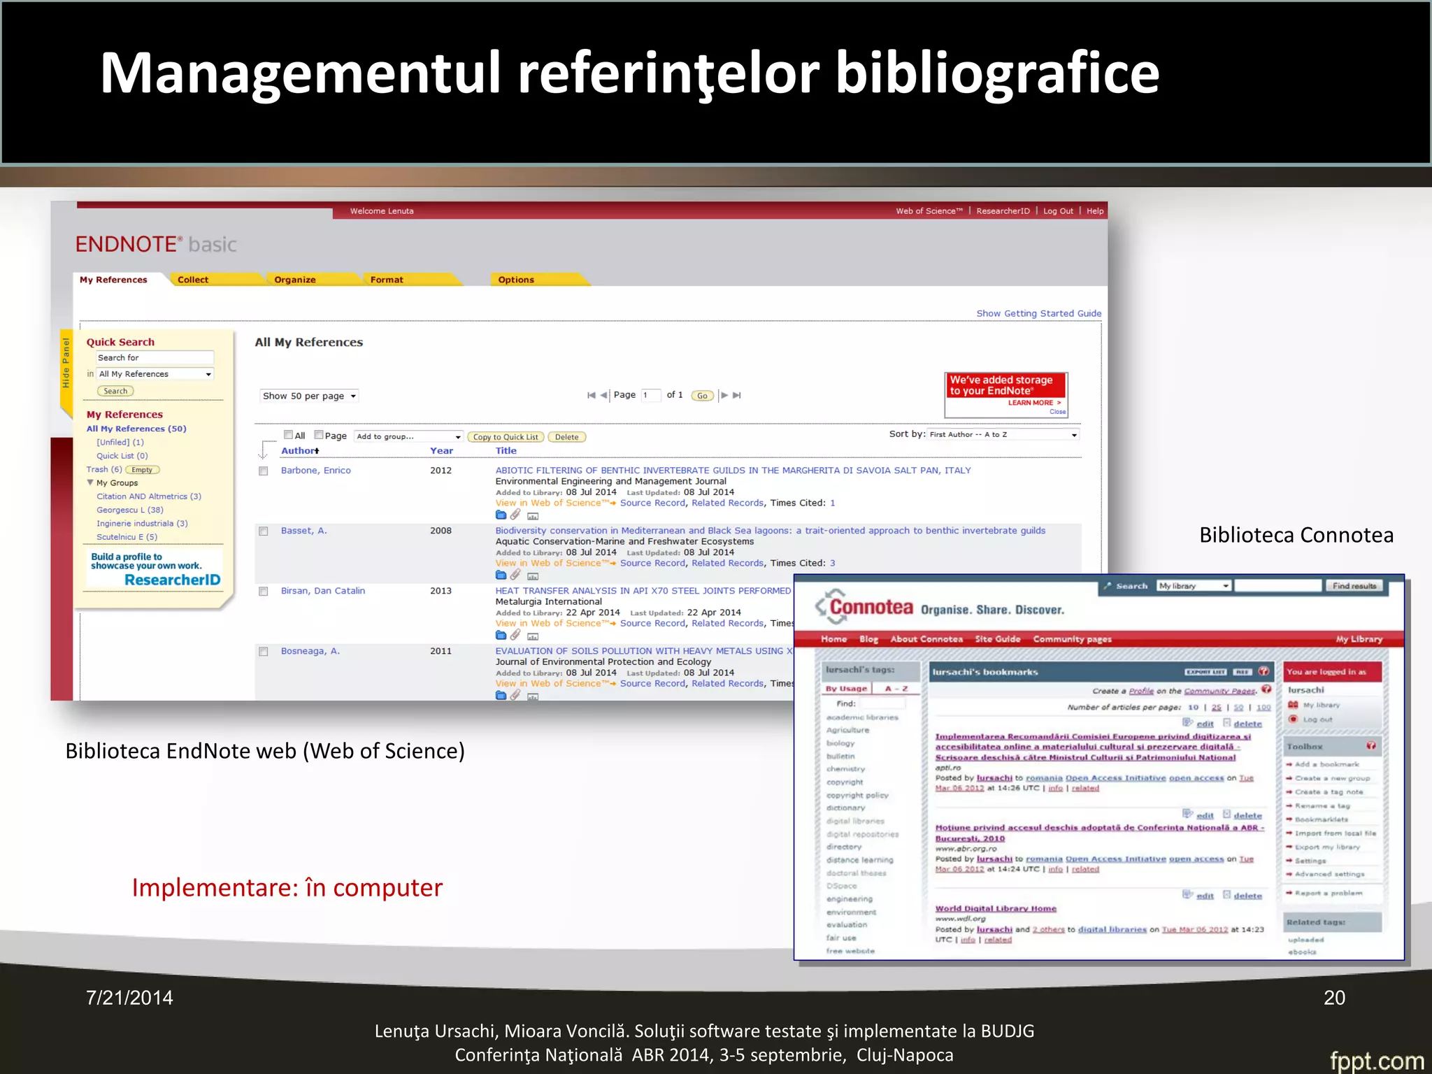Click the figure icon under Barbone's reference
1432x1074 pixels.
coord(533,517)
